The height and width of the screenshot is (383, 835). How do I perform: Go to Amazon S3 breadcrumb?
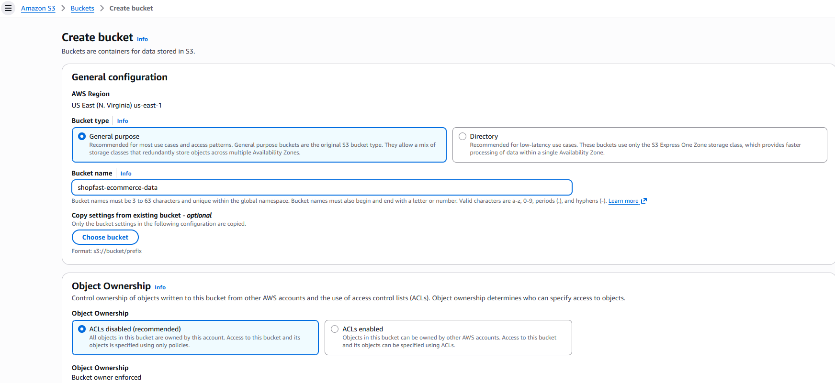(x=38, y=8)
